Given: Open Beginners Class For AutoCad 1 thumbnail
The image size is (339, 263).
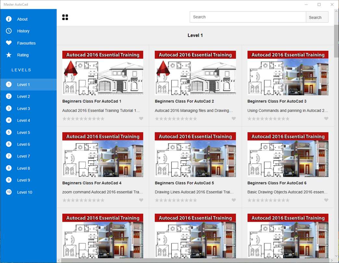Looking at the screenshot, I should 103,73.
